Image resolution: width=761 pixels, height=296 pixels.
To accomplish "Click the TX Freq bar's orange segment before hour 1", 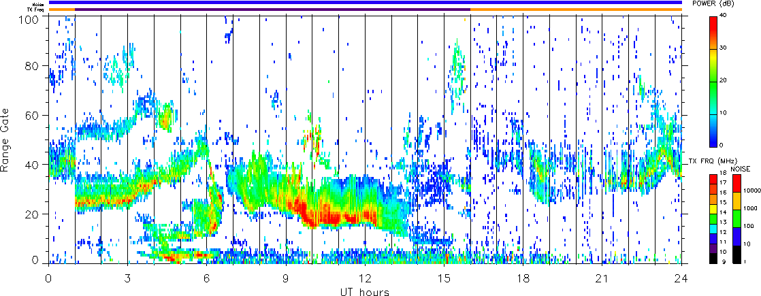I will click(62, 10).
